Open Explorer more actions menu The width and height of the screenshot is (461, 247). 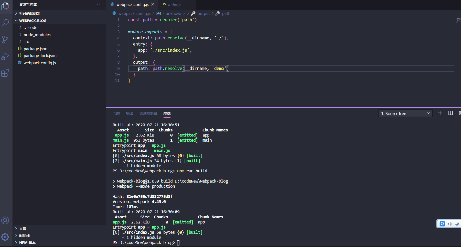click(x=98, y=4)
